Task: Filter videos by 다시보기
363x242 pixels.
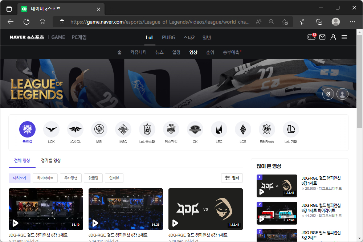Action: coord(20,178)
